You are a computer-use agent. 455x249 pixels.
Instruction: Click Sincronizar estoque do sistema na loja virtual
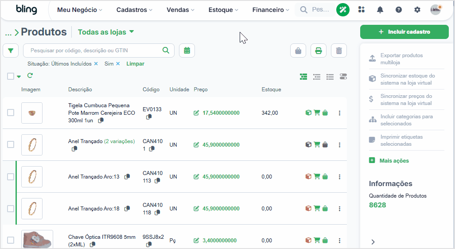[406, 79]
